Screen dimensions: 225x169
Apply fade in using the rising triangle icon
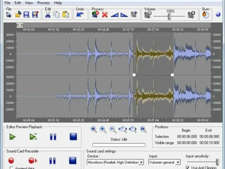point(114,15)
